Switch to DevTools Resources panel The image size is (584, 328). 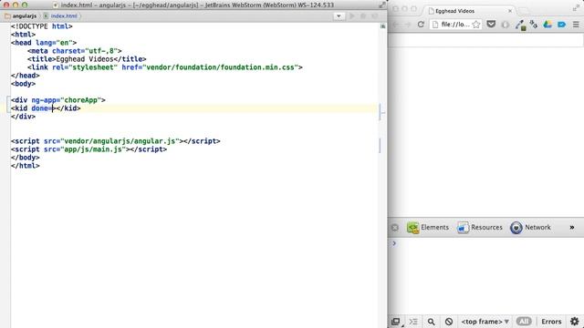[480, 227]
